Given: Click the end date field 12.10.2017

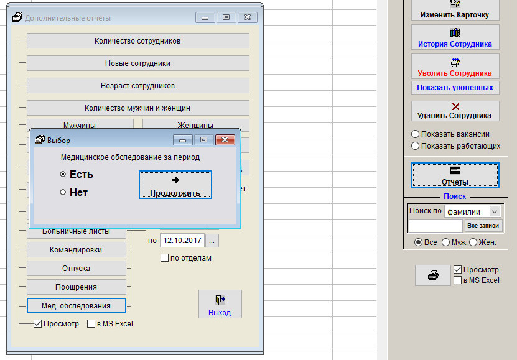Looking at the screenshot, I should [x=182, y=241].
